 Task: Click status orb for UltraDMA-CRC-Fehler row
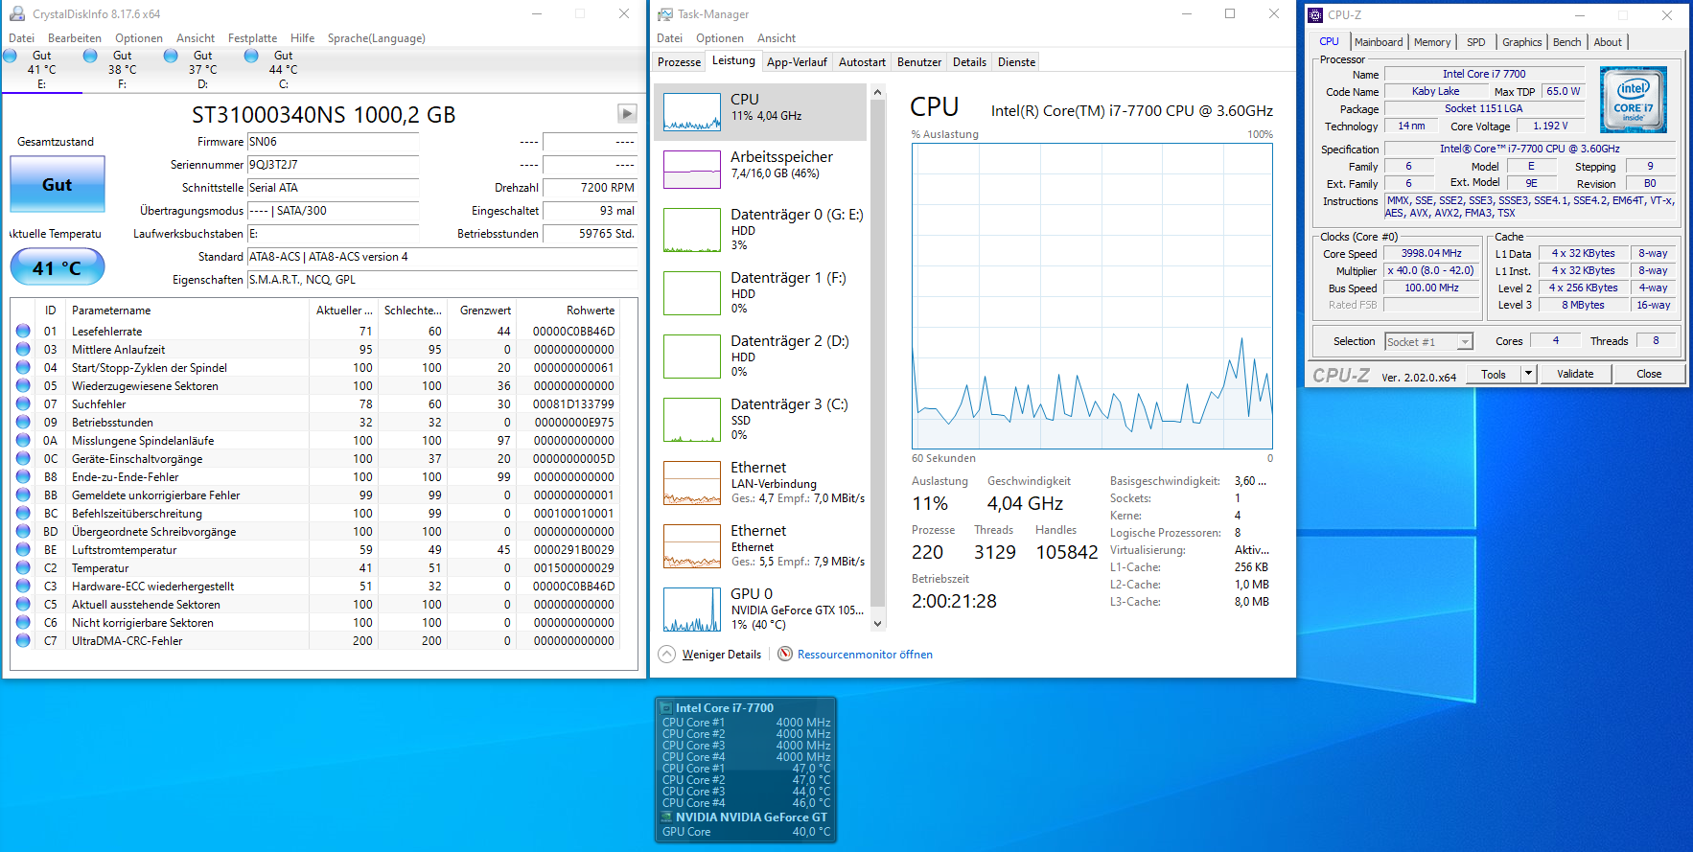23,640
